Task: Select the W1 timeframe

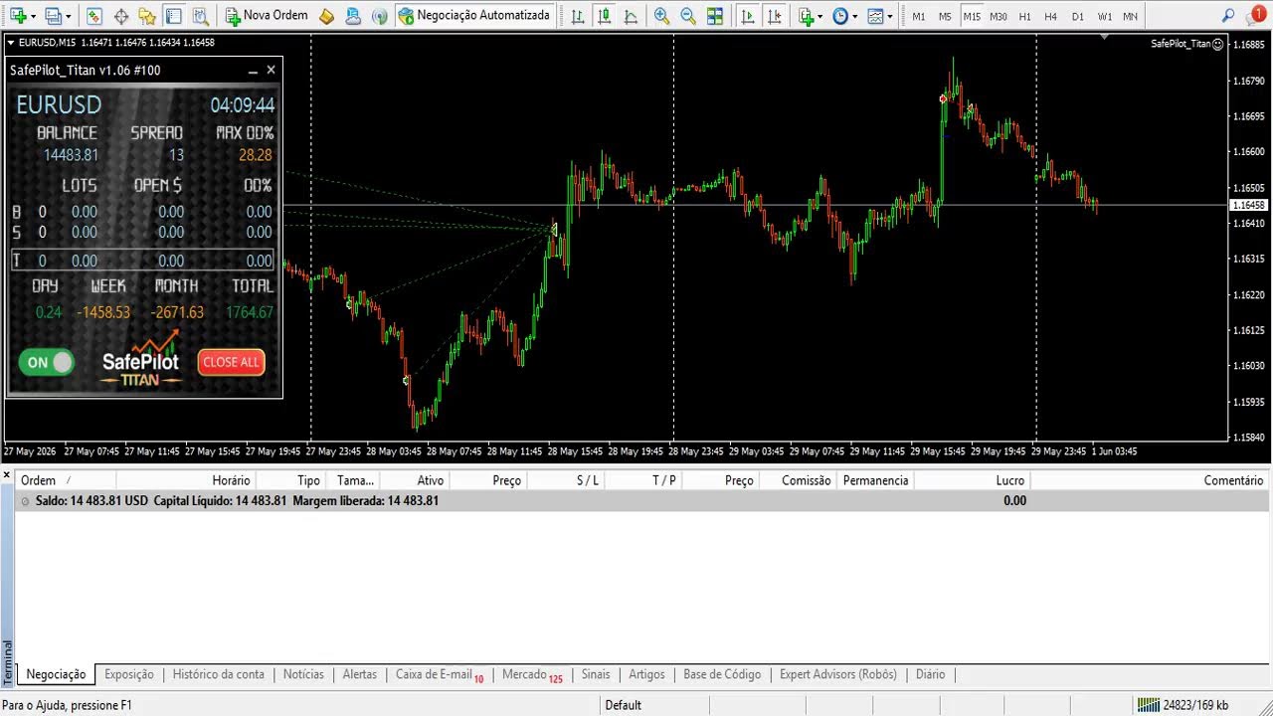Action: (x=1105, y=17)
